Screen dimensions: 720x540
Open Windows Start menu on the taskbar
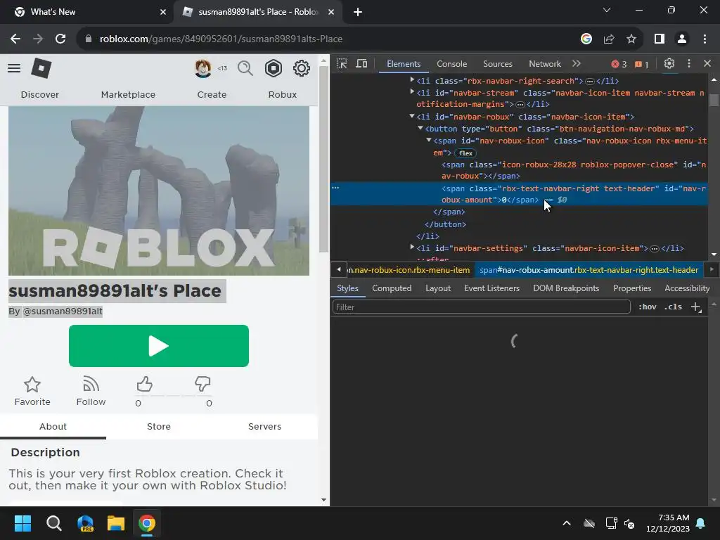click(x=22, y=523)
